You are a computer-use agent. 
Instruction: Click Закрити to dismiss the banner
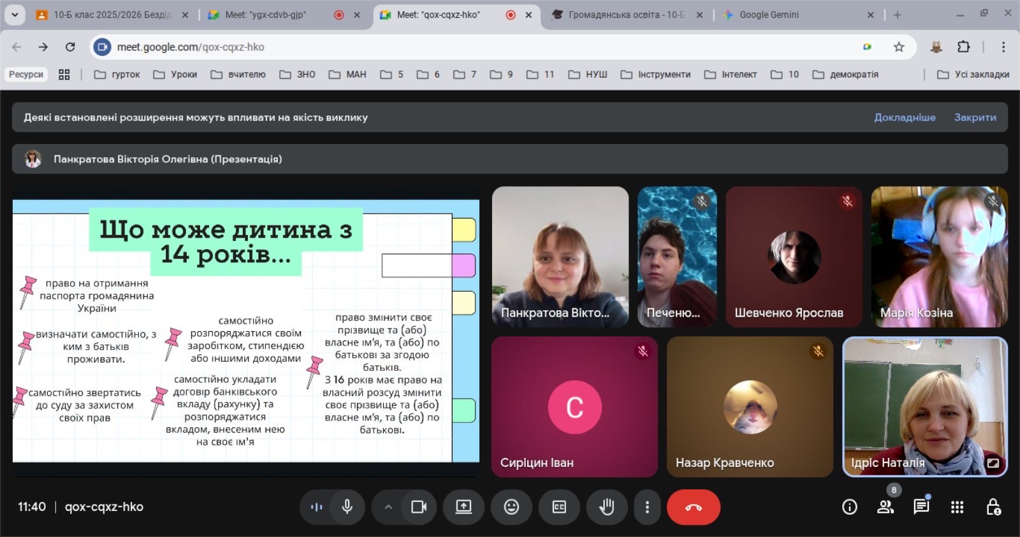975,117
